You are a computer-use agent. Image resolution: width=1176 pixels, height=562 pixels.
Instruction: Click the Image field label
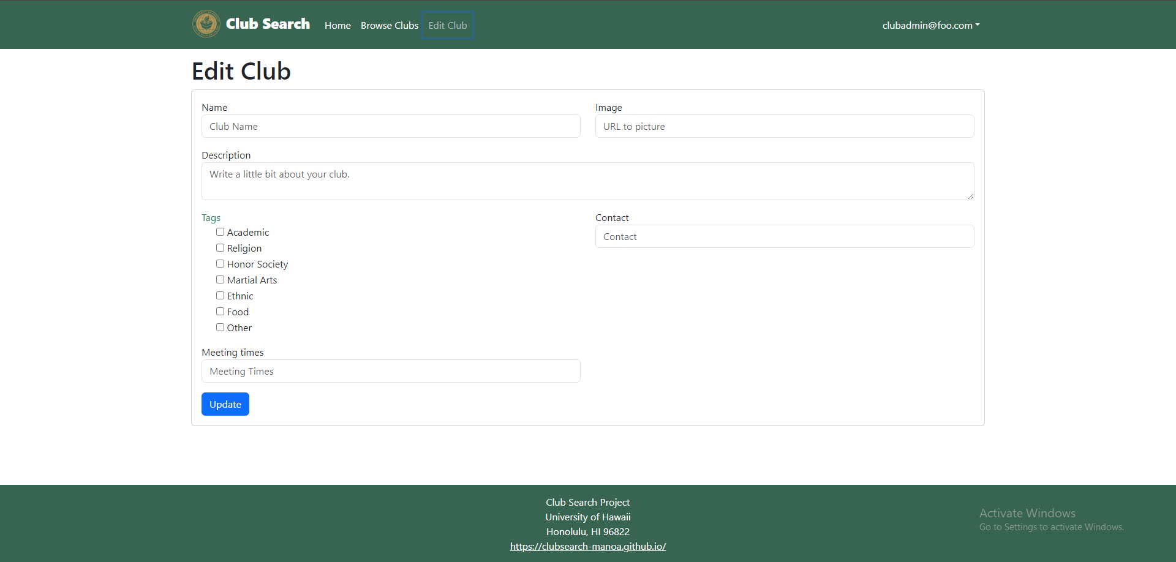(x=609, y=107)
